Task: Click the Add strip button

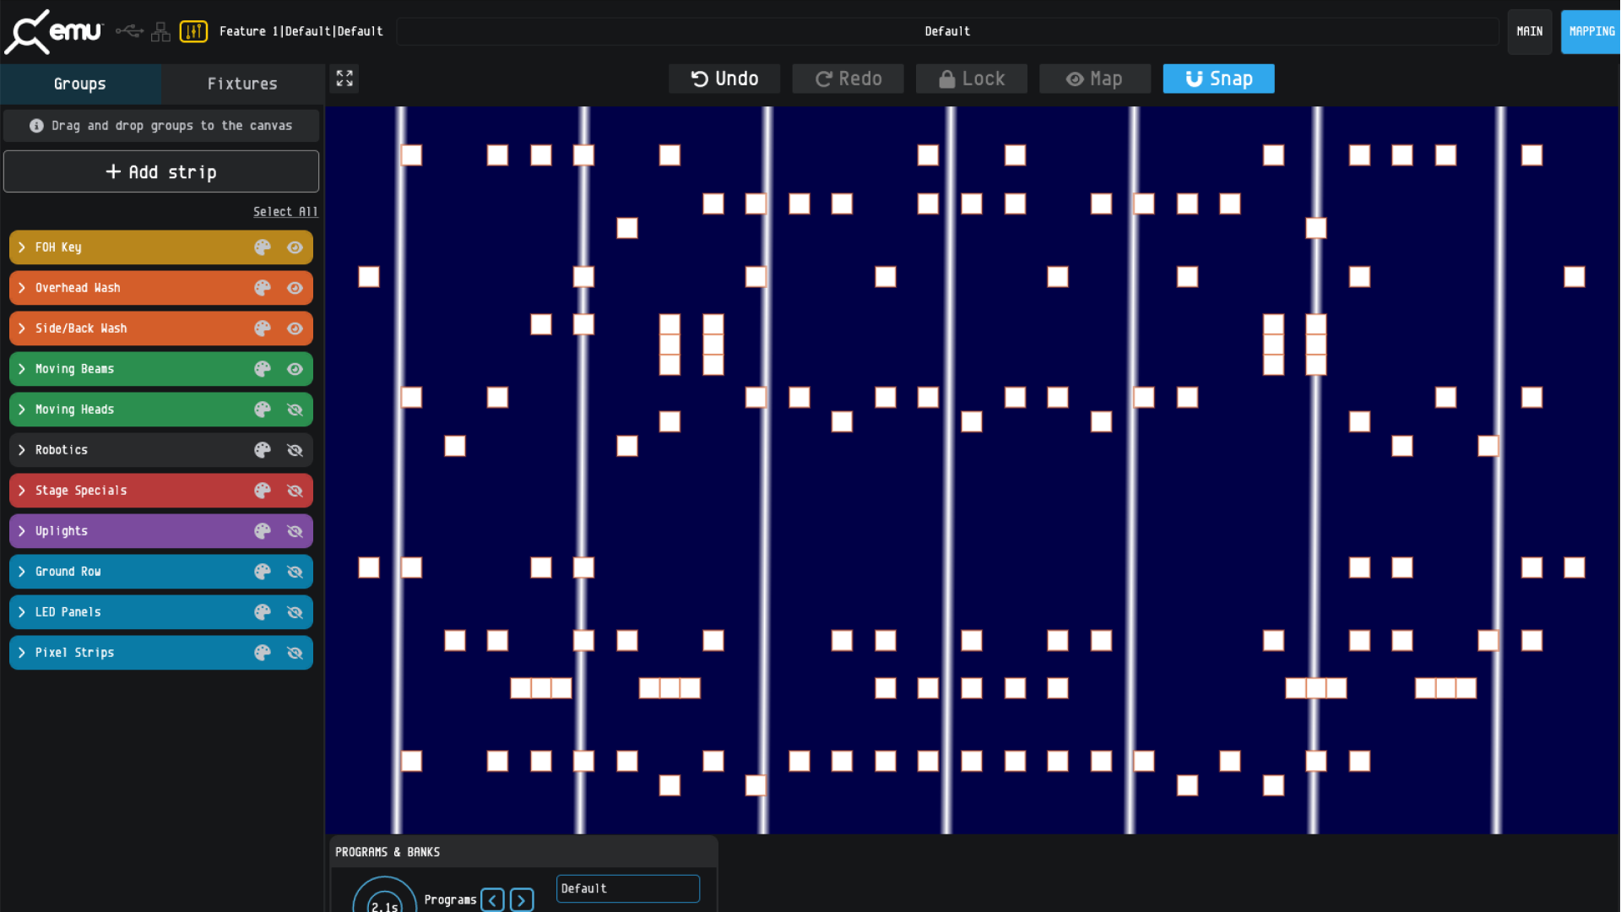Action: pyautogui.click(x=161, y=172)
